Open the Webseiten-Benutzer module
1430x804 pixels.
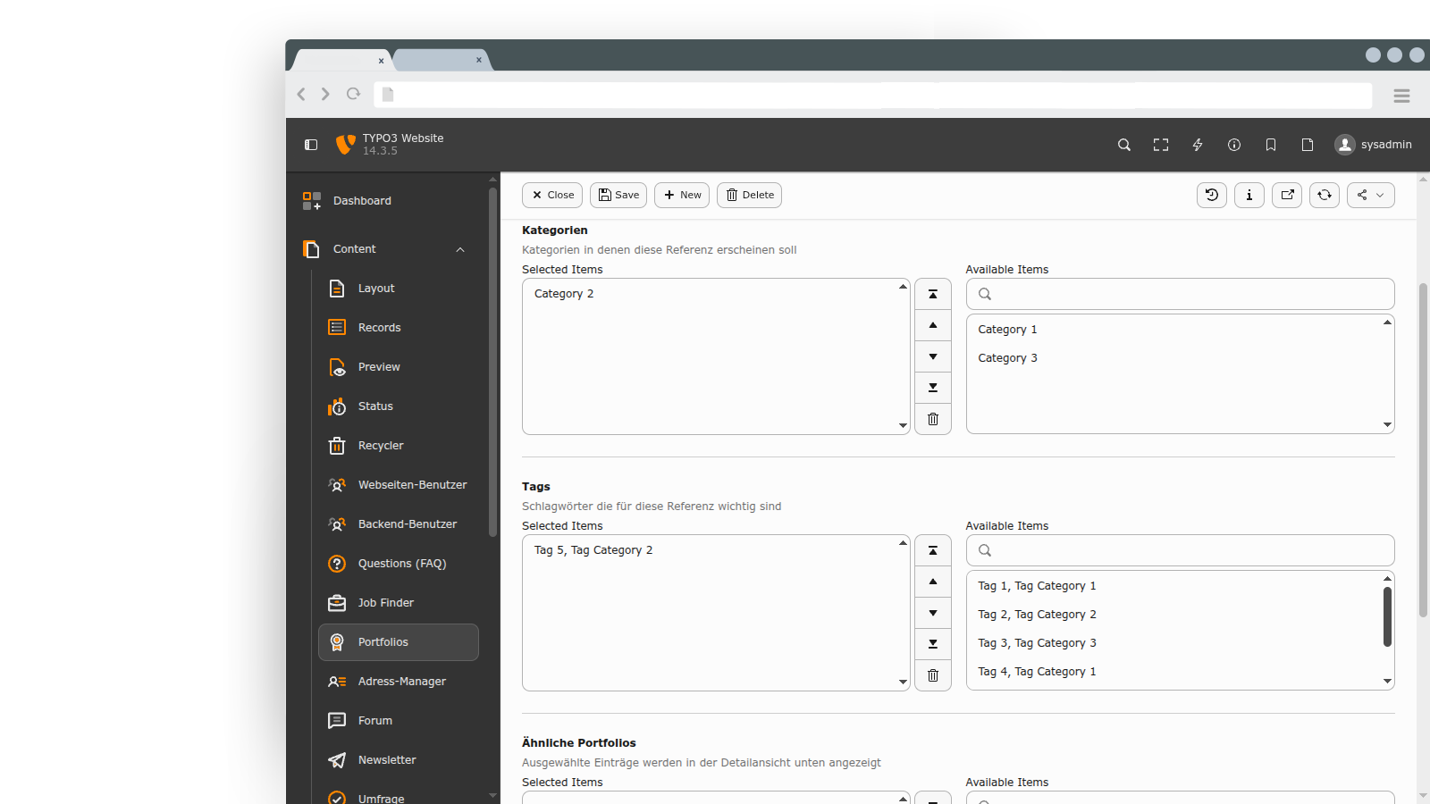(x=399, y=485)
